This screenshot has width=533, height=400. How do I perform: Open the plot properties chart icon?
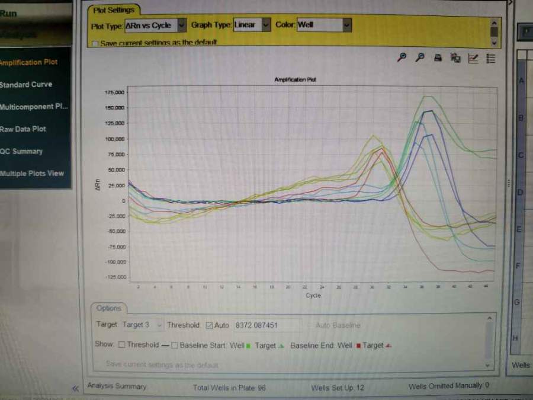[x=473, y=58]
